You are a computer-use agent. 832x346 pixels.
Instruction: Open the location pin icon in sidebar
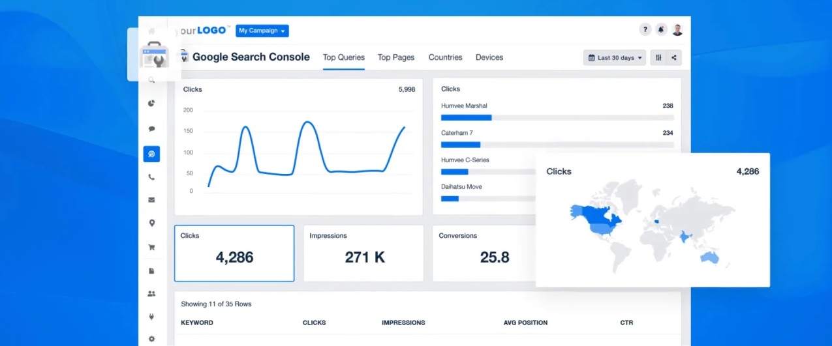151,223
